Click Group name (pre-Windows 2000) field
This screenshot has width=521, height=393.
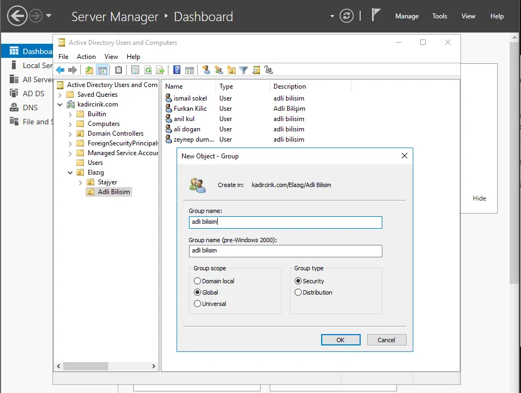pos(285,251)
